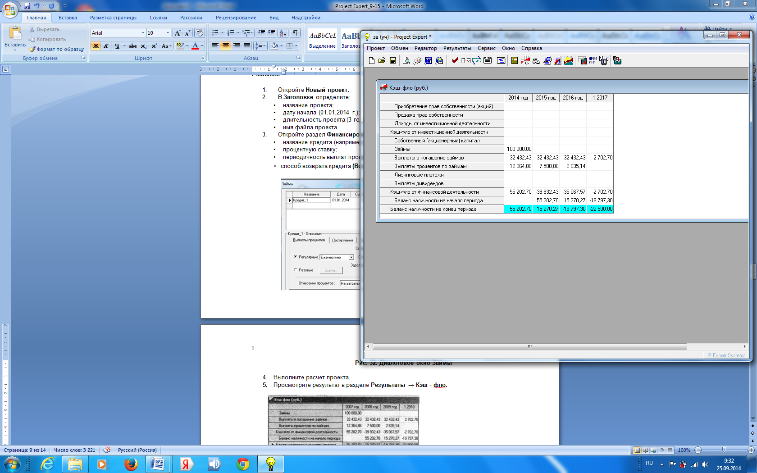Open the cash-flow CF report icon
The height and width of the screenshot is (473, 757).
click(x=525, y=60)
